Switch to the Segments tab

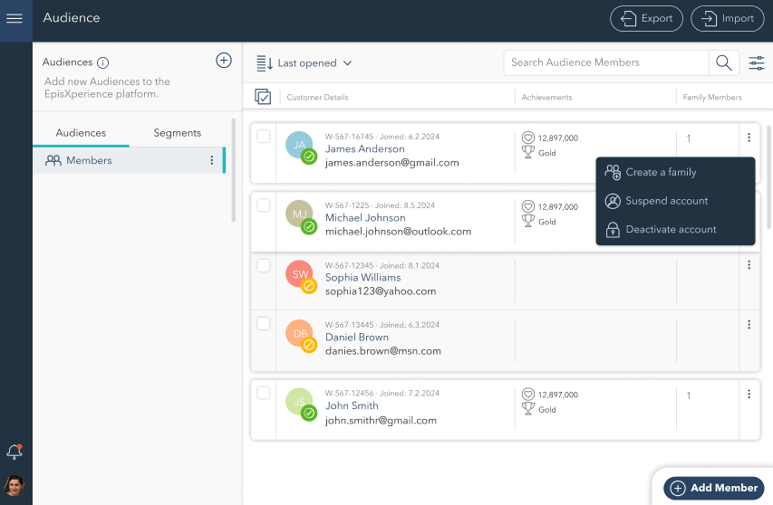[x=178, y=133]
